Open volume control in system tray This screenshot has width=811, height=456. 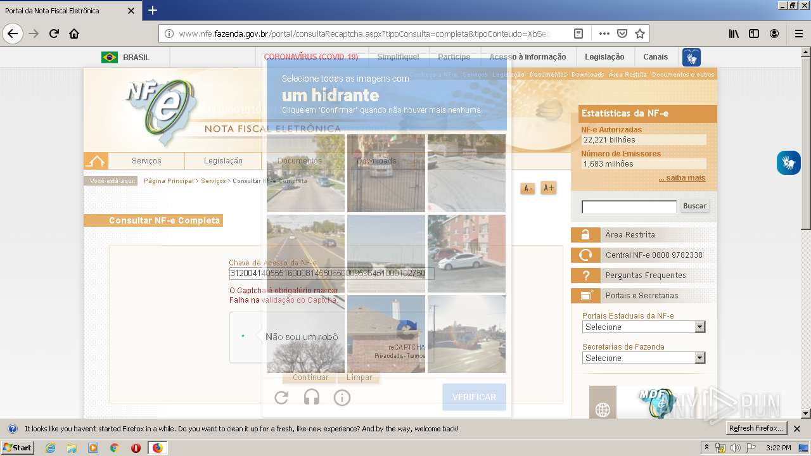[735, 448]
